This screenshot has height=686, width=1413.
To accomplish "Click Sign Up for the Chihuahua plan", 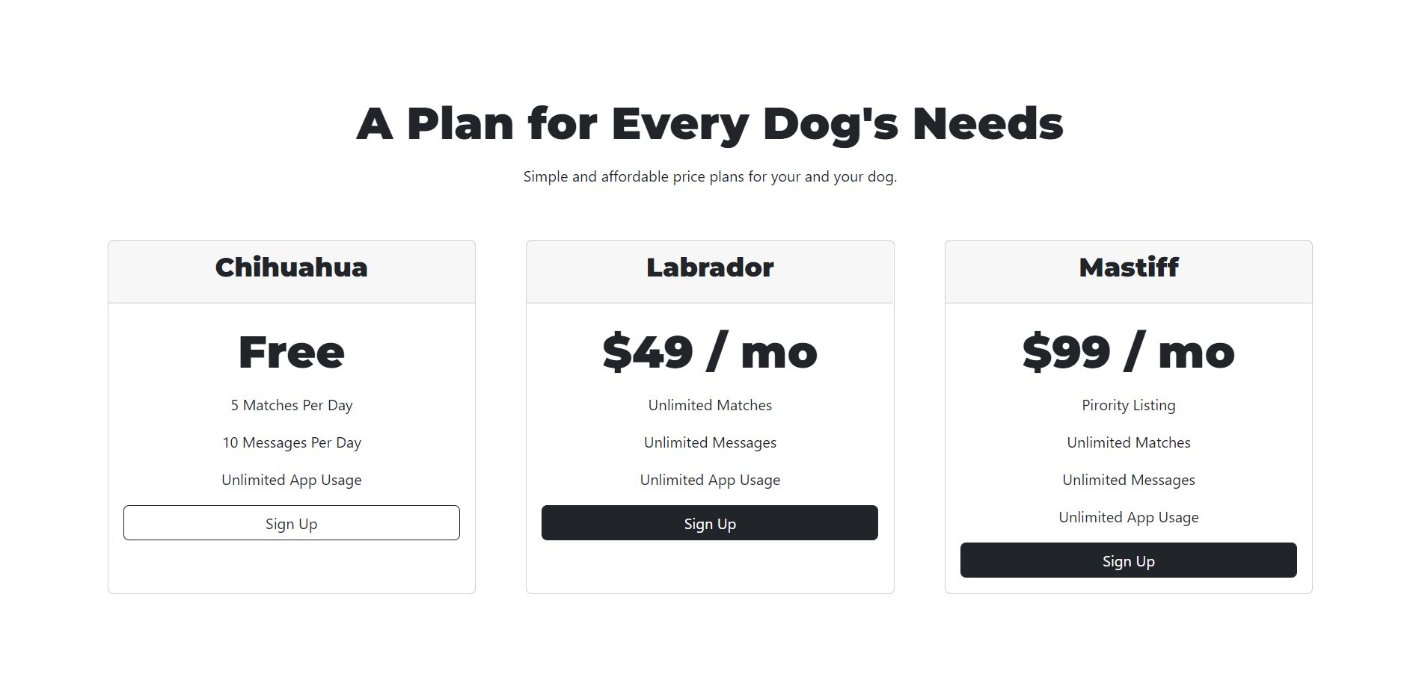I will click(291, 523).
